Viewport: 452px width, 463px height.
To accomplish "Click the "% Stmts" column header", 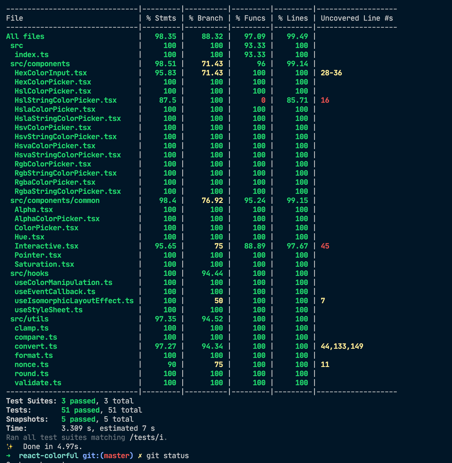I will coord(161,18).
